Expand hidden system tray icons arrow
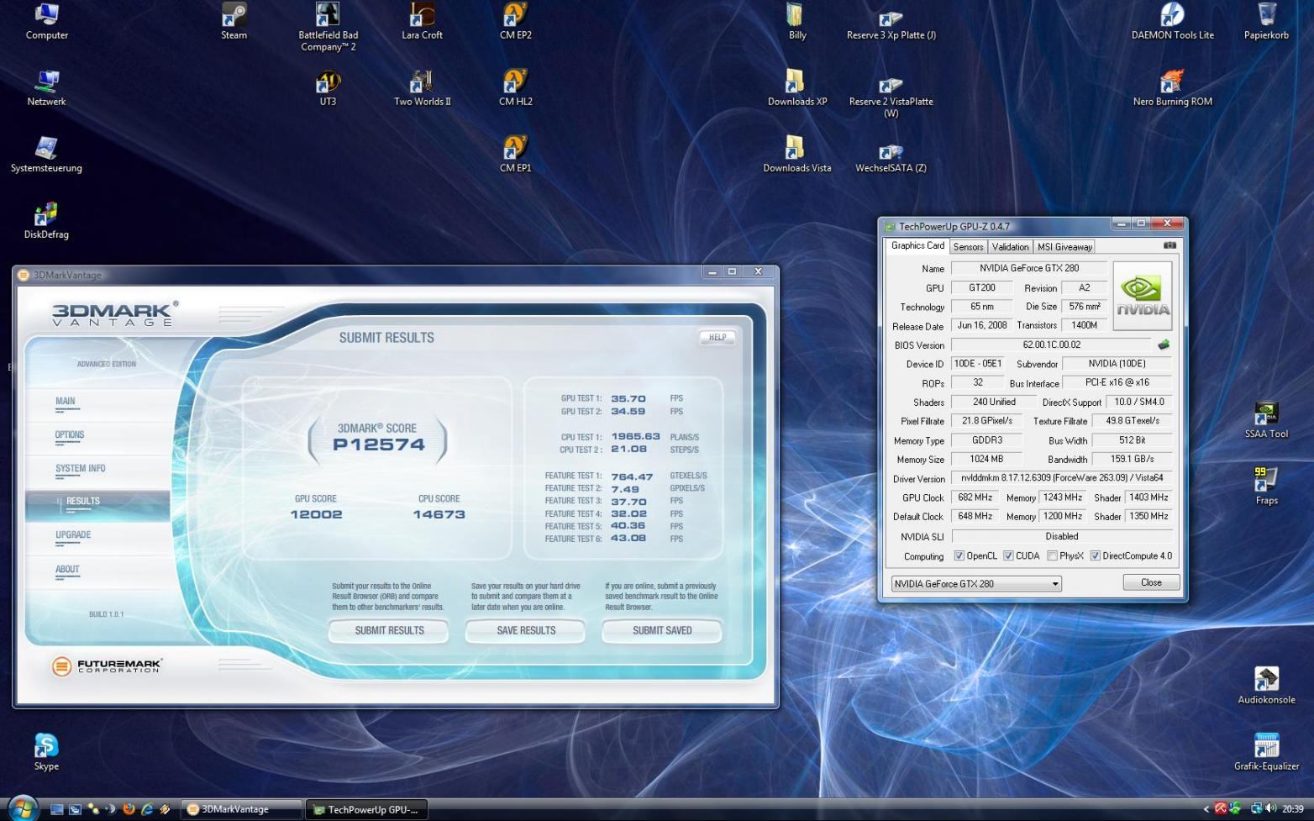 point(1206,809)
